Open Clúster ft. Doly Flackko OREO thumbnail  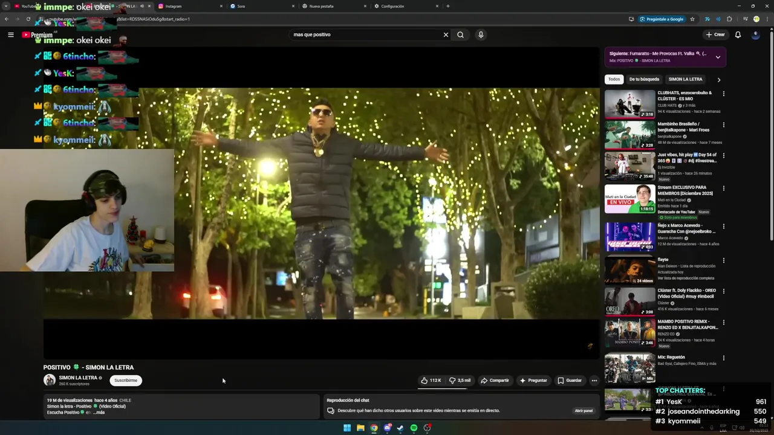point(629,301)
